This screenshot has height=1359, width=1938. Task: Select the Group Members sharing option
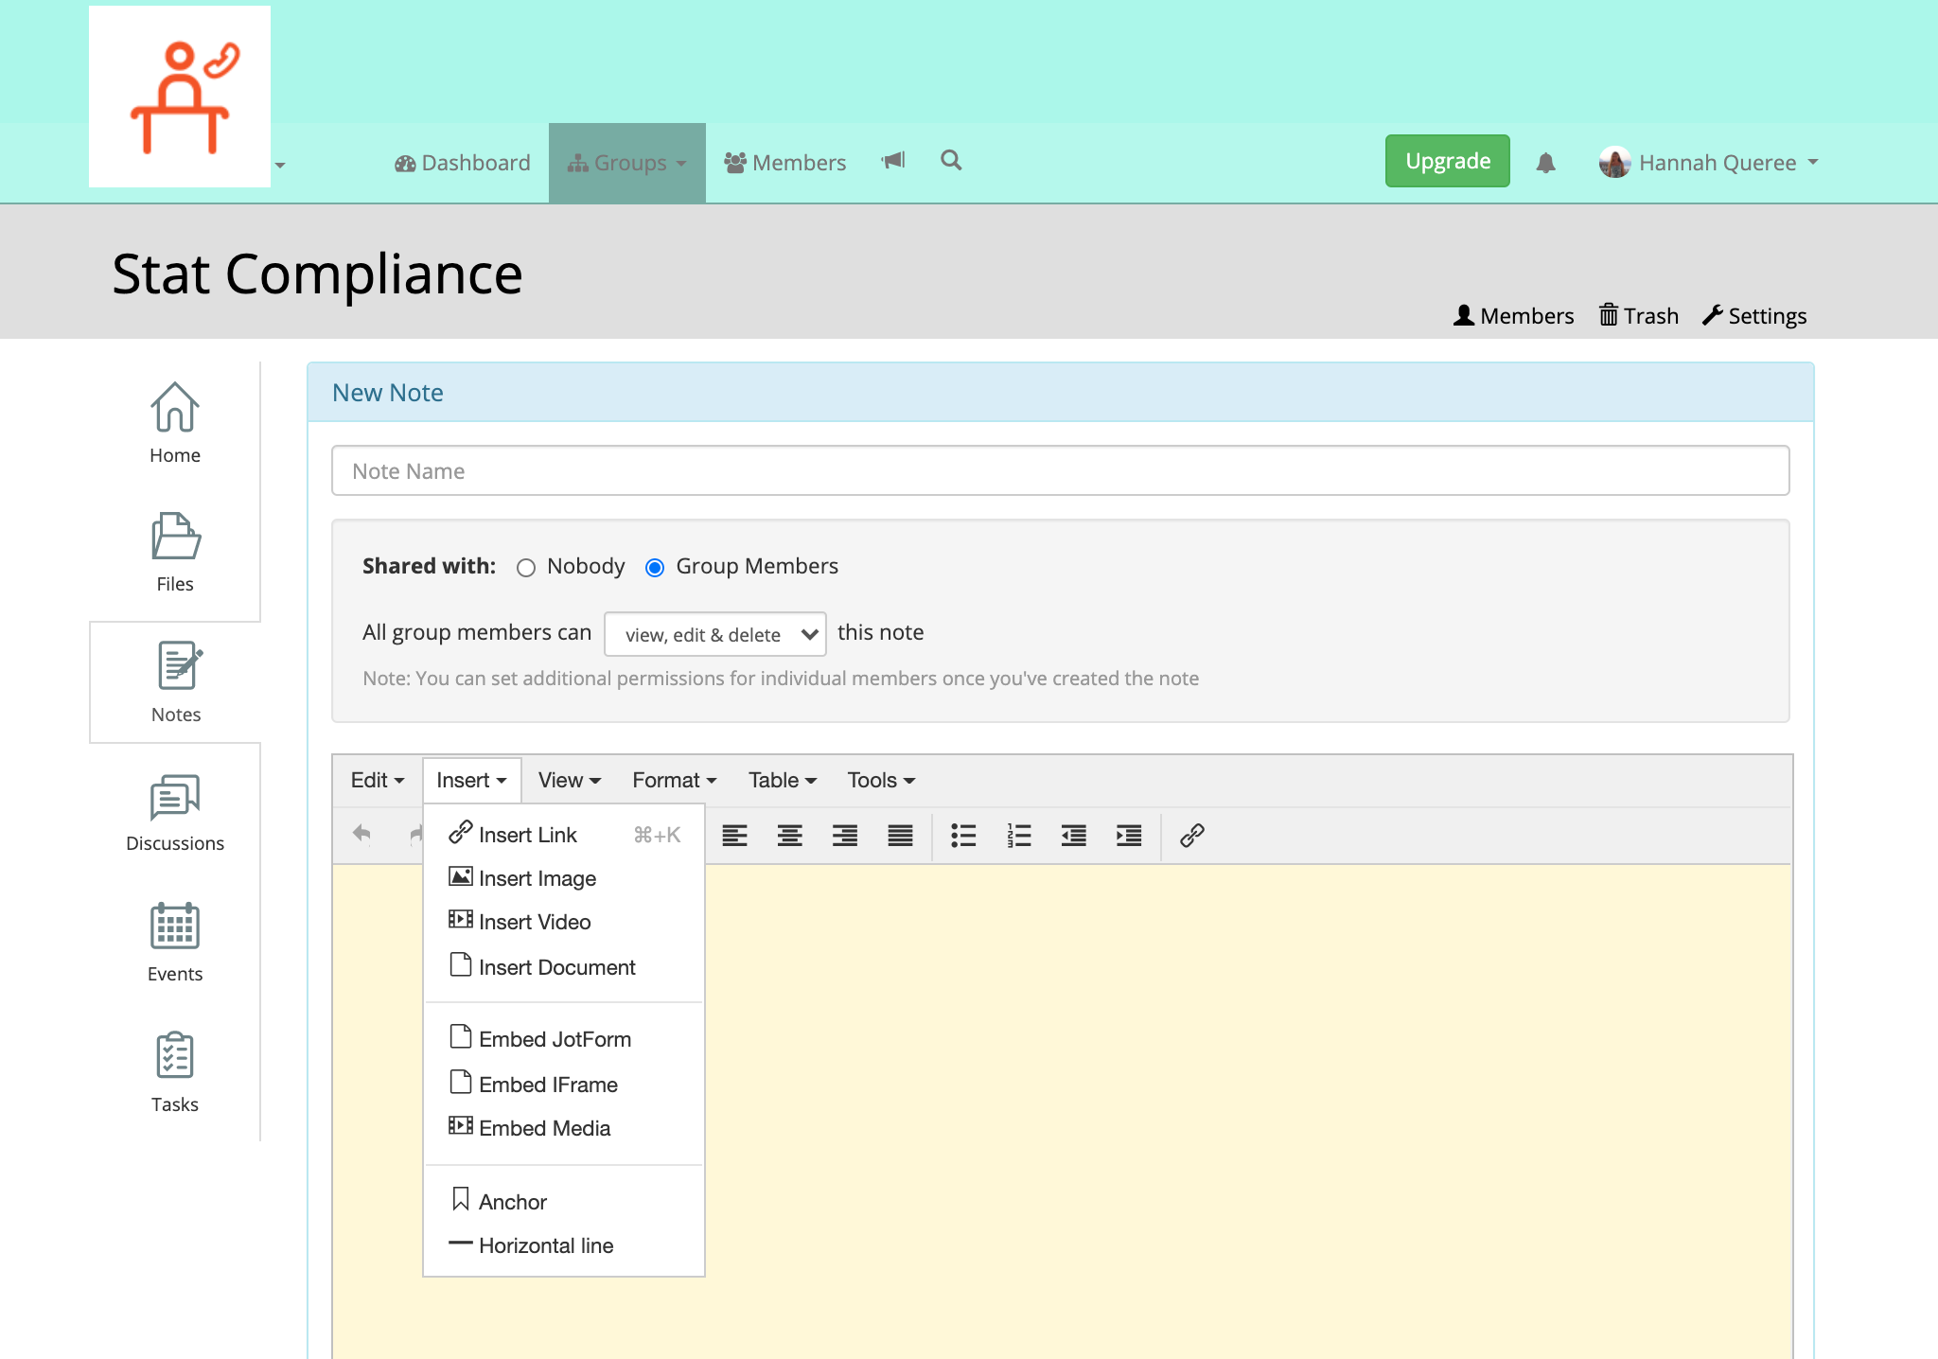point(655,568)
